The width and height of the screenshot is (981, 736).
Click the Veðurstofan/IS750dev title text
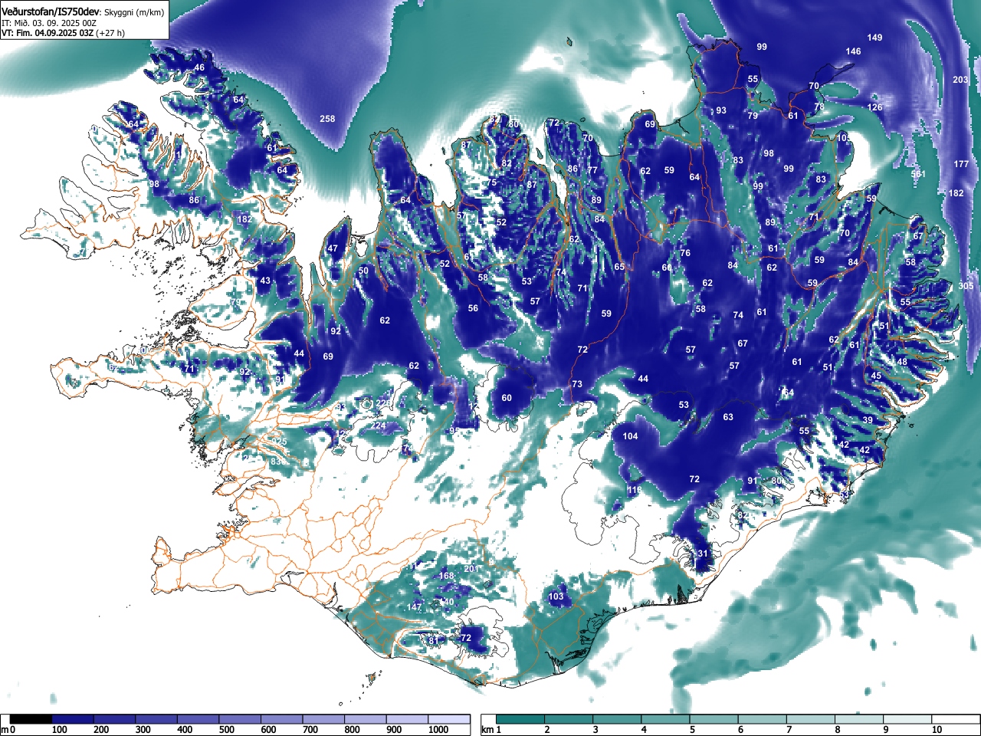[51, 11]
